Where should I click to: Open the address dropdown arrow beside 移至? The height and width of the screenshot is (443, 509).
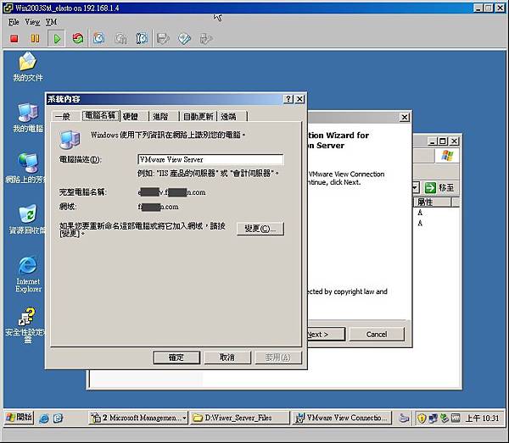click(416, 188)
